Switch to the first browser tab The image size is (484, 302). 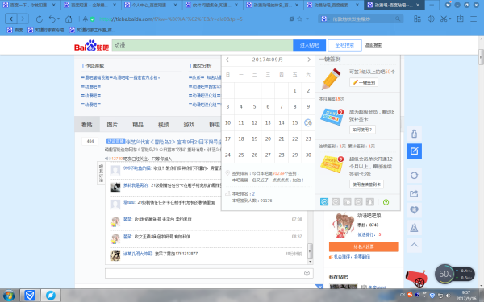tap(29, 5)
